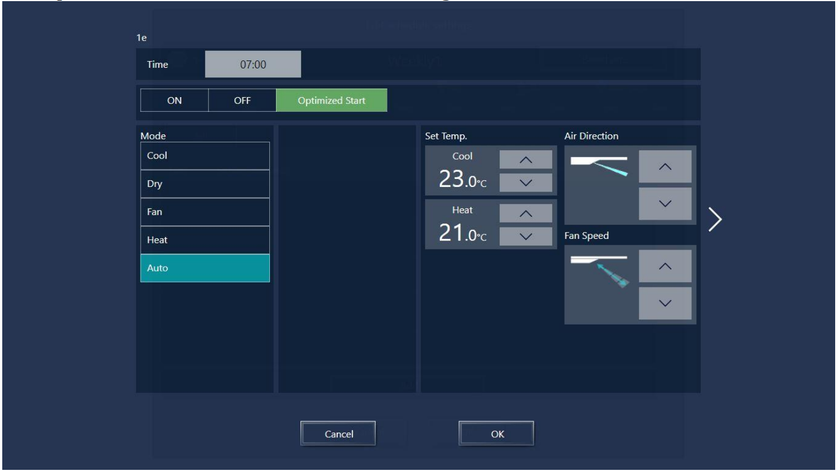
Task: Raise the Heat set temperature
Action: [x=526, y=213]
